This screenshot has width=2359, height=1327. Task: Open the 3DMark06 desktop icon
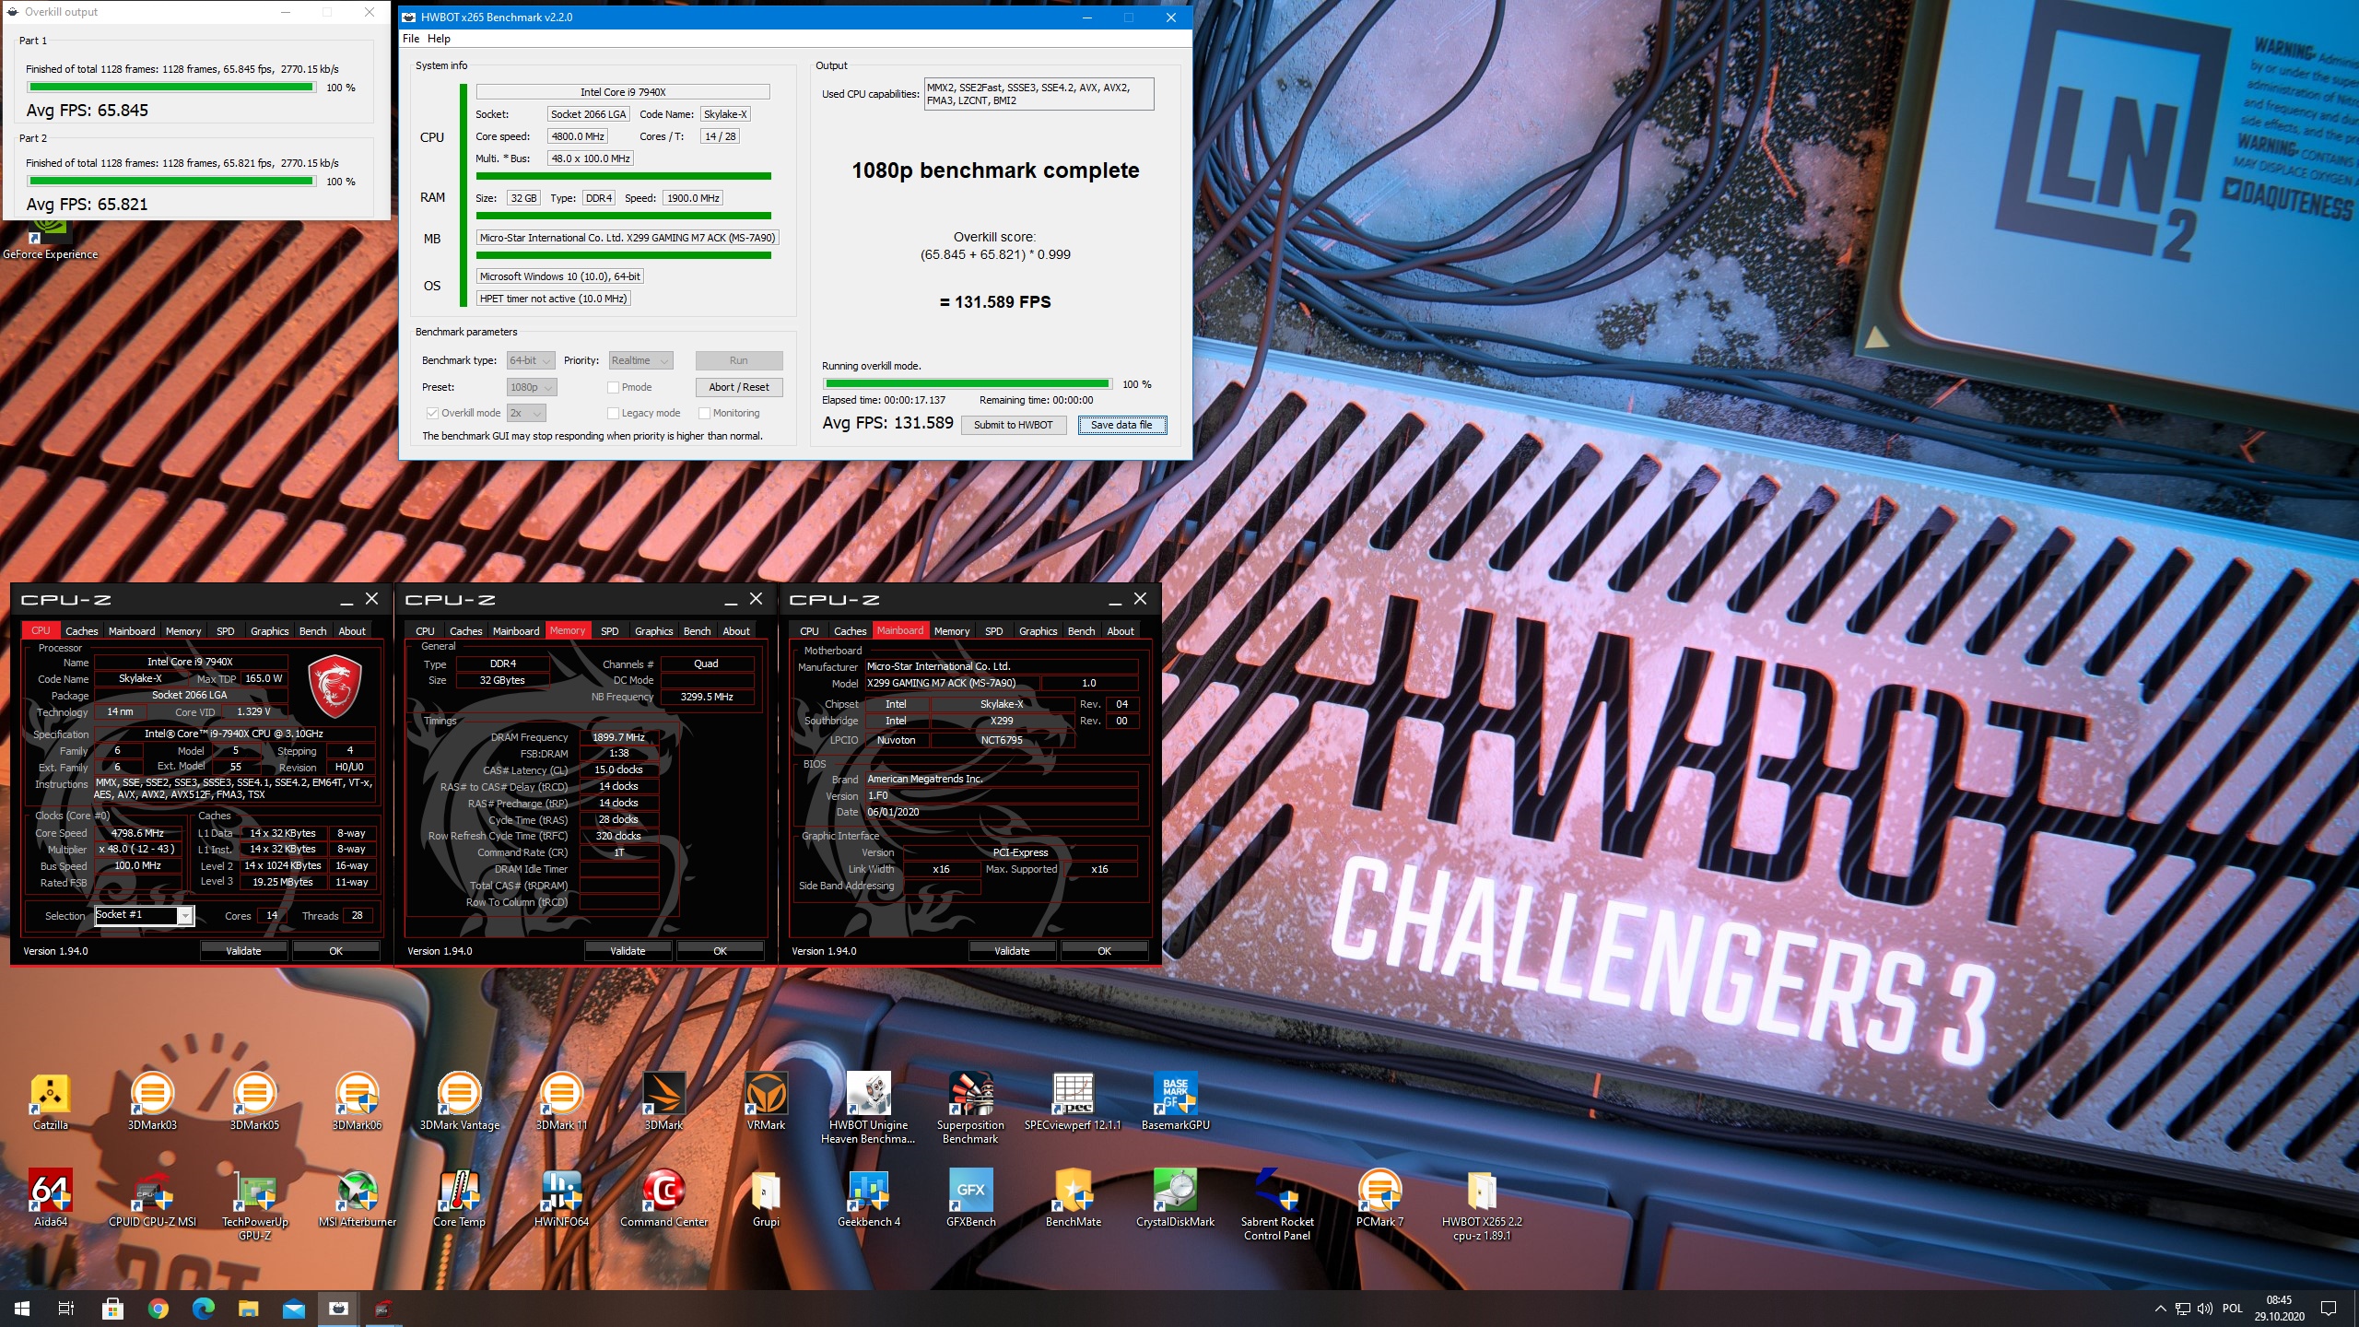pos(357,1102)
